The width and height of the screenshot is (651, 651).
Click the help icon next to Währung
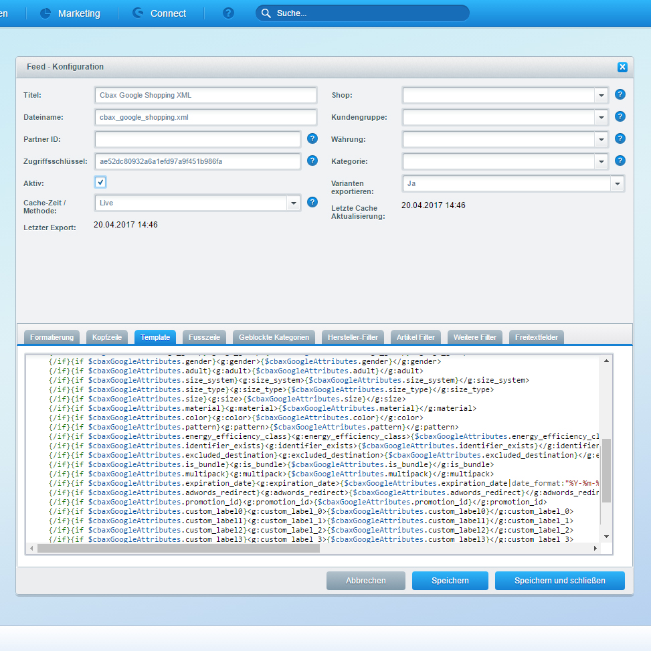(x=620, y=138)
